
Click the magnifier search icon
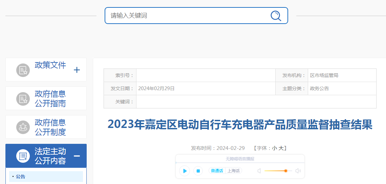pyautogui.click(x=276, y=16)
